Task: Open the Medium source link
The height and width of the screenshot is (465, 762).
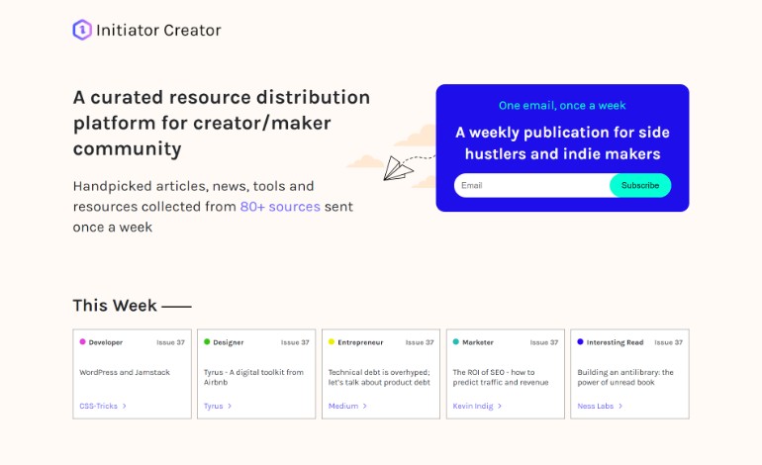Action: [x=343, y=406]
